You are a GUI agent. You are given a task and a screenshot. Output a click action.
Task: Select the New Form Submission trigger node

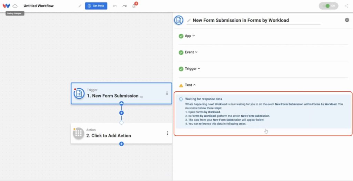click(x=121, y=93)
